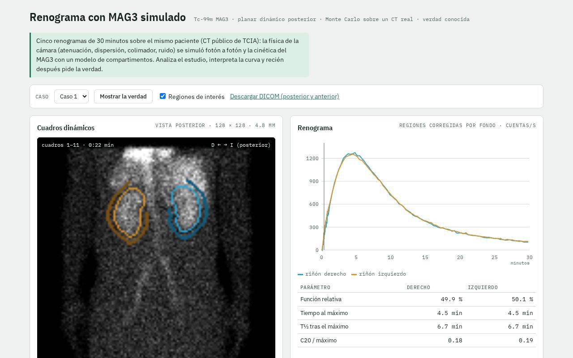The width and height of the screenshot is (573, 358).
Task: Click the 300 y-axis label on the chart
Action: pyautogui.click(x=314, y=227)
